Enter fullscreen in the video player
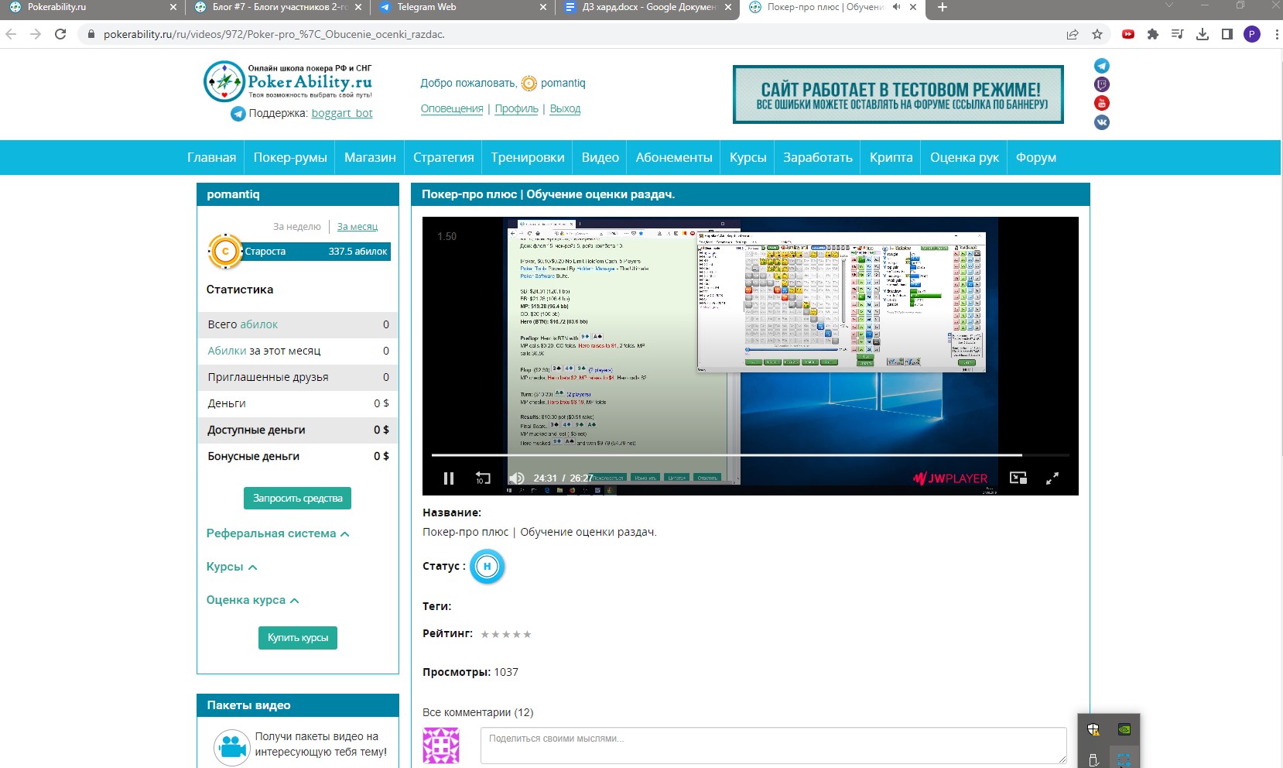 pos(1052,478)
